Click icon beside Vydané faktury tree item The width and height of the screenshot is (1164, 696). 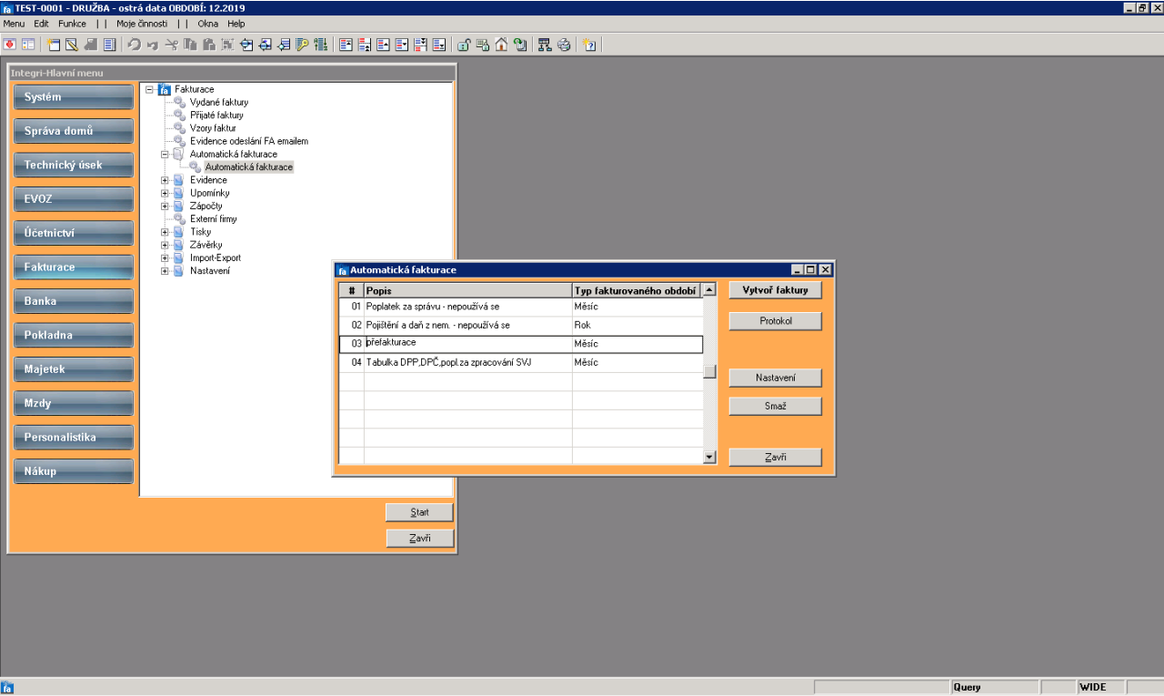tap(180, 103)
